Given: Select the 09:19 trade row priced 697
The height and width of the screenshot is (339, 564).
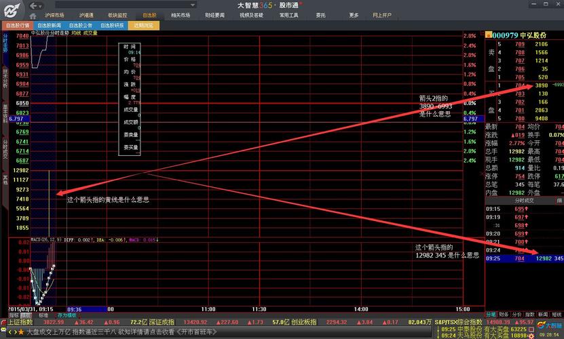Looking at the screenshot, I should coord(525,217).
